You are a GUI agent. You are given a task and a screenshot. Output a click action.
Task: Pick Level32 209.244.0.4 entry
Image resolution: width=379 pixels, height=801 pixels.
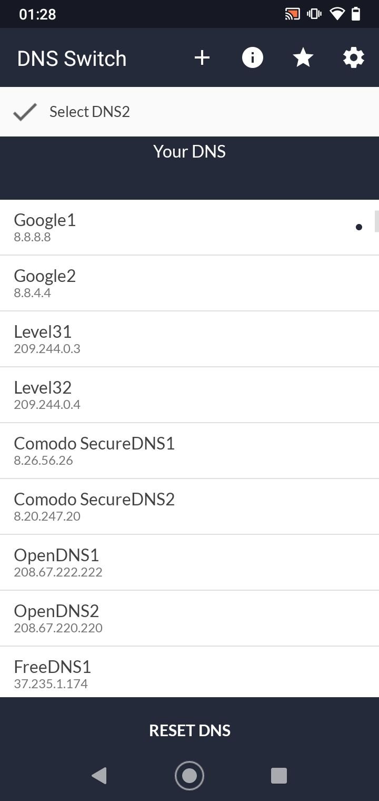[x=189, y=395]
